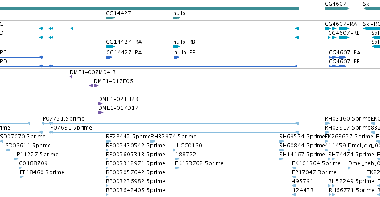Select the RH69554.5prime EST label

302,137
